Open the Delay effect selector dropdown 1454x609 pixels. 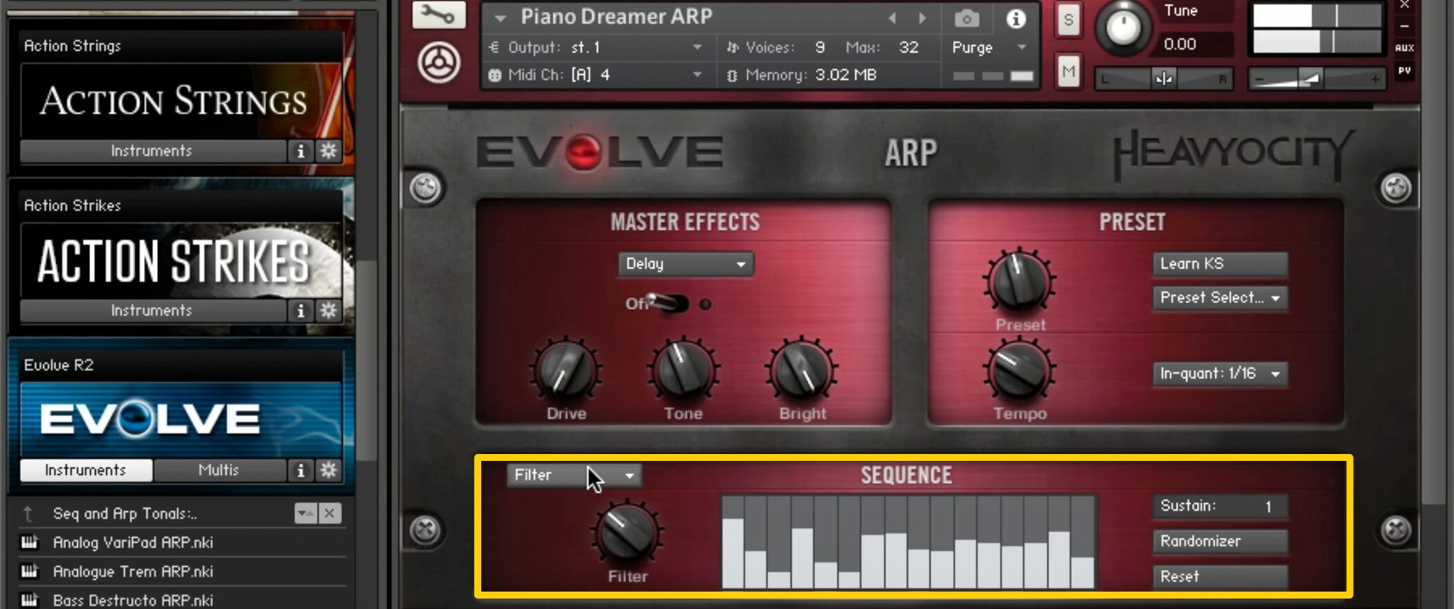pos(685,264)
